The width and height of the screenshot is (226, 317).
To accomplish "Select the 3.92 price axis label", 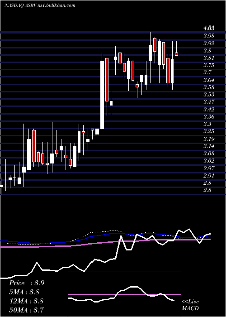I will [x=209, y=43].
